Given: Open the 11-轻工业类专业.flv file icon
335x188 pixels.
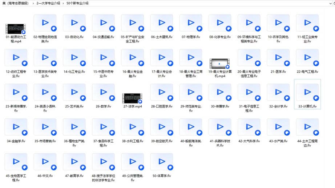Looking at the screenshot, I should click(307, 23).
